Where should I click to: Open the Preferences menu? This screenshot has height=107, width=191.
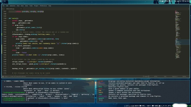point(43,6)
